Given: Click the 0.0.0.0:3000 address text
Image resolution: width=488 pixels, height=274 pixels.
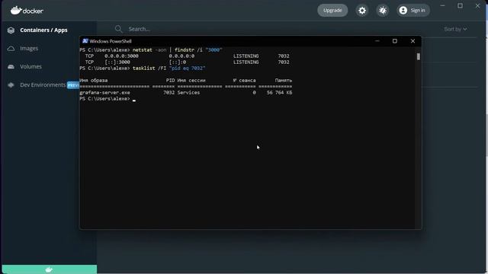Looking at the screenshot, I should (x=121, y=56).
